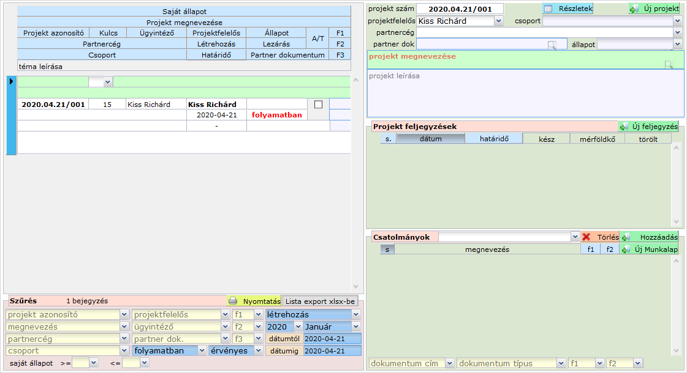This screenshot has width=687, height=373.
Task: Click into the projekt leírása text area
Action: 525,93
